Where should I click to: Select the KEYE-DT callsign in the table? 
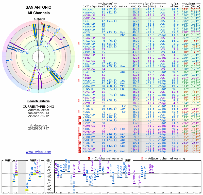tap(89, 146)
